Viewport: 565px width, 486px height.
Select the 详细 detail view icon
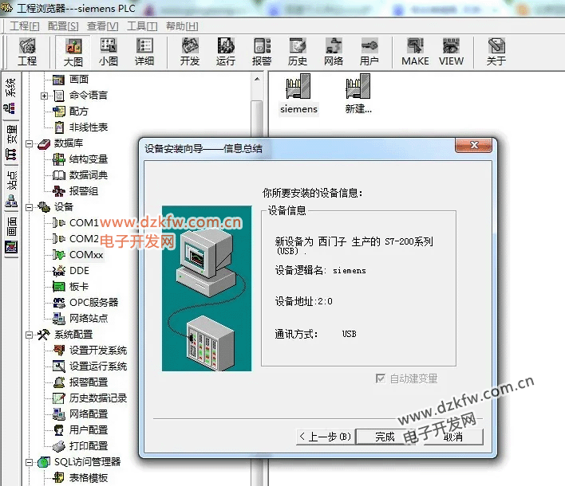(x=144, y=52)
